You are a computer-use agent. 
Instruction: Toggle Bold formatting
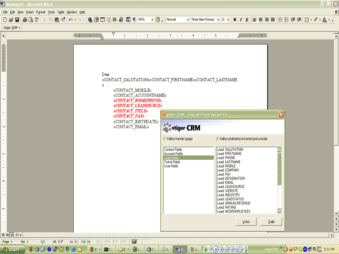[x=235, y=19]
